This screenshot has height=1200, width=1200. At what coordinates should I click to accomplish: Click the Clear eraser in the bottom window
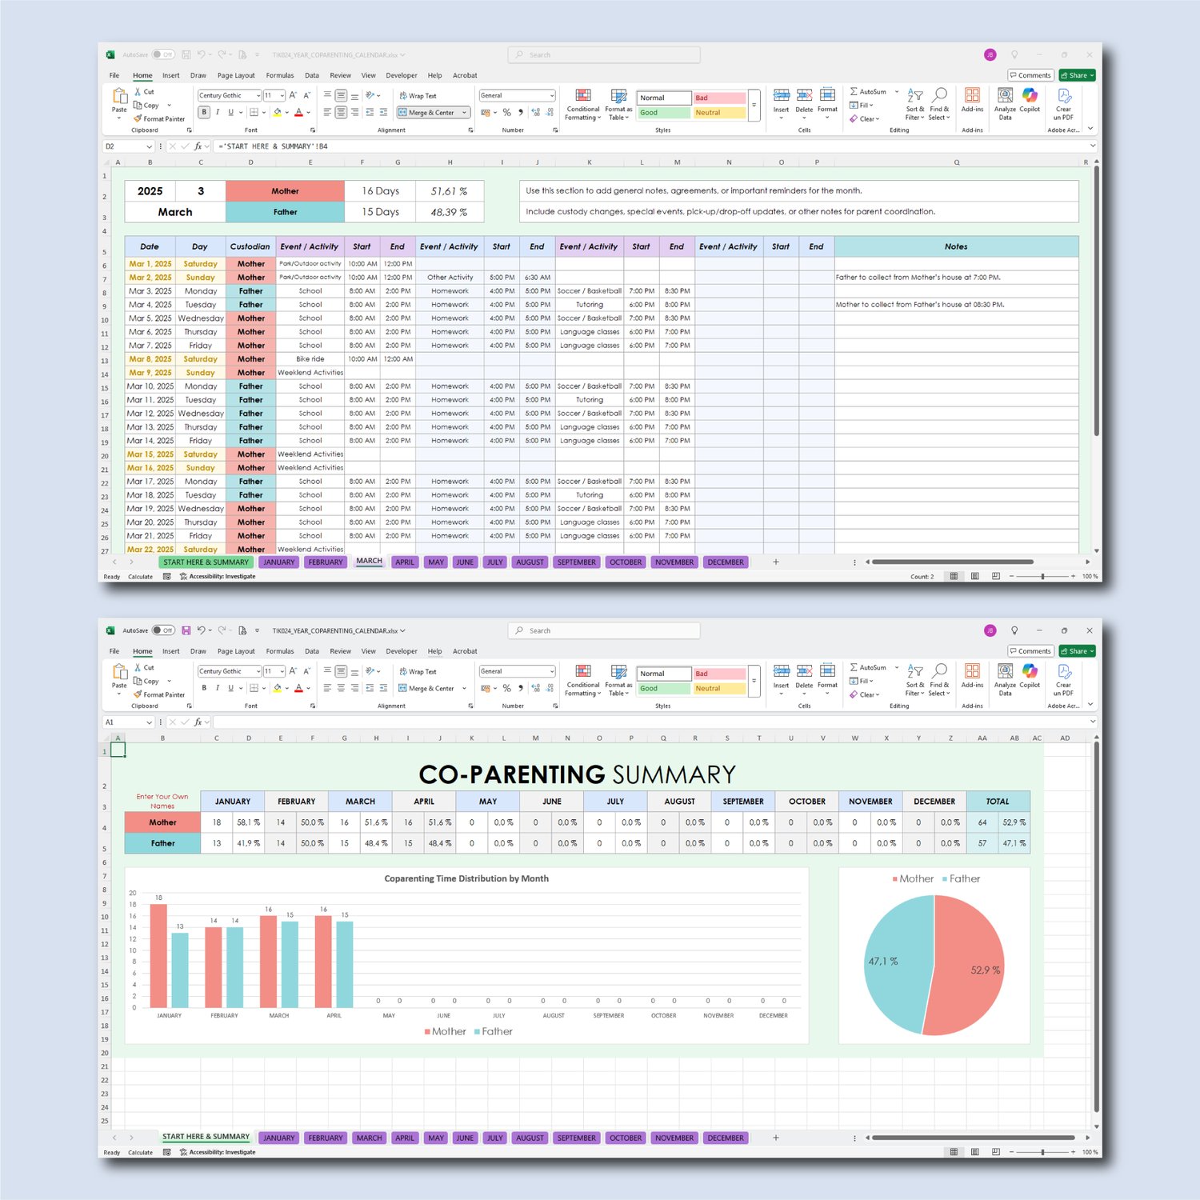[x=854, y=694]
